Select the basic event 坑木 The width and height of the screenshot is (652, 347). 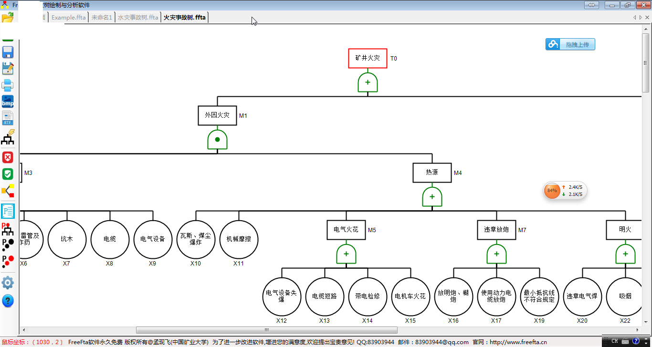point(67,239)
